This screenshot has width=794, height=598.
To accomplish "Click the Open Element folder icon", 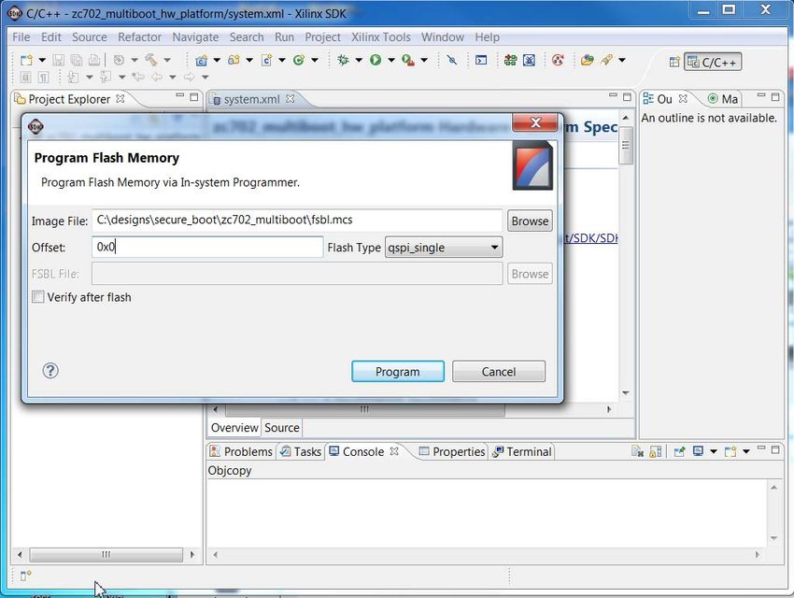I will click(x=588, y=60).
